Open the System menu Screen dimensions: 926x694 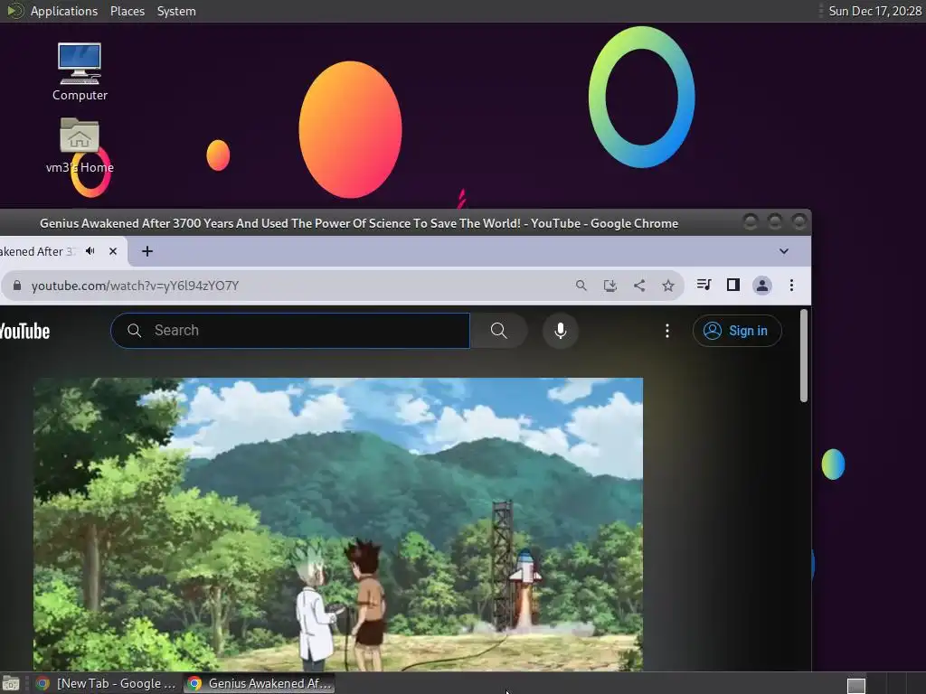[x=176, y=11]
